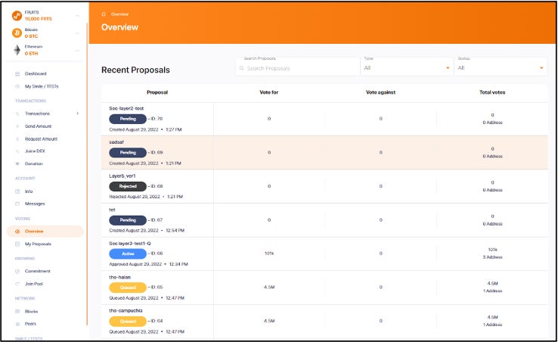Open the Soc layer3-test1-Q proposal
This screenshot has width=558, height=342.
(x=130, y=244)
